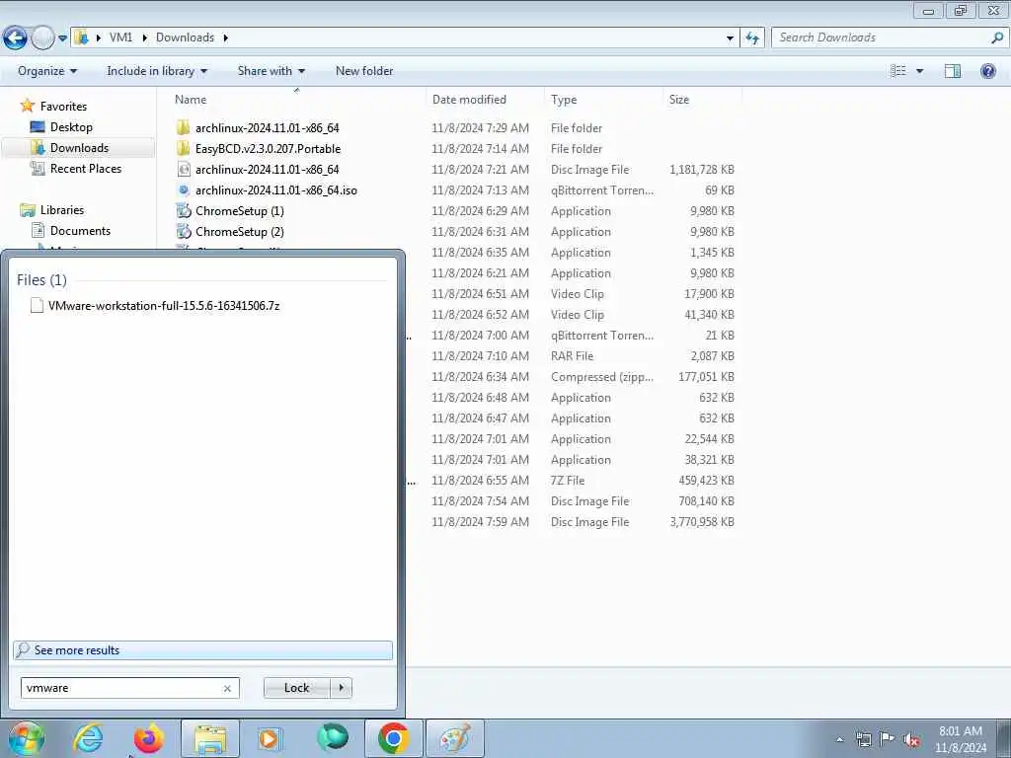Click the RAR File type cell
Image resolution: width=1011 pixels, height=758 pixels.
572,355
